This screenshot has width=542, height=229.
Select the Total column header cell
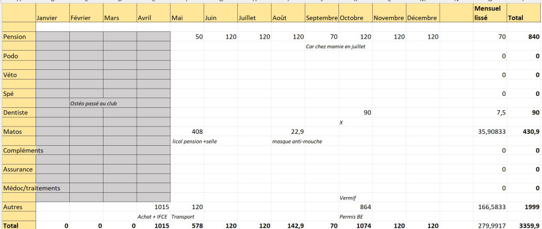[x=524, y=13]
